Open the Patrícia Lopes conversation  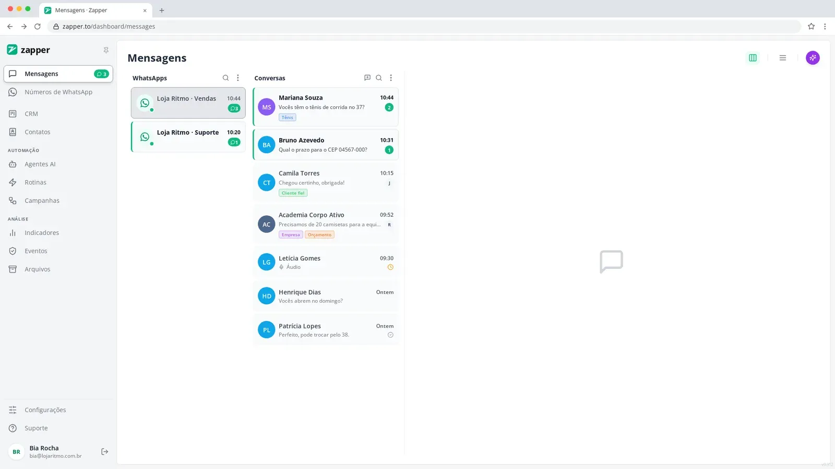[326, 330]
